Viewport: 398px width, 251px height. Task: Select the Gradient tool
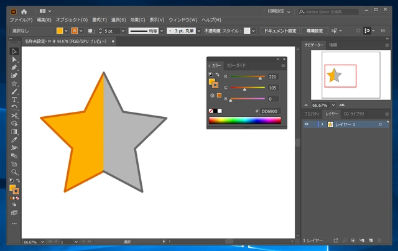[14, 132]
